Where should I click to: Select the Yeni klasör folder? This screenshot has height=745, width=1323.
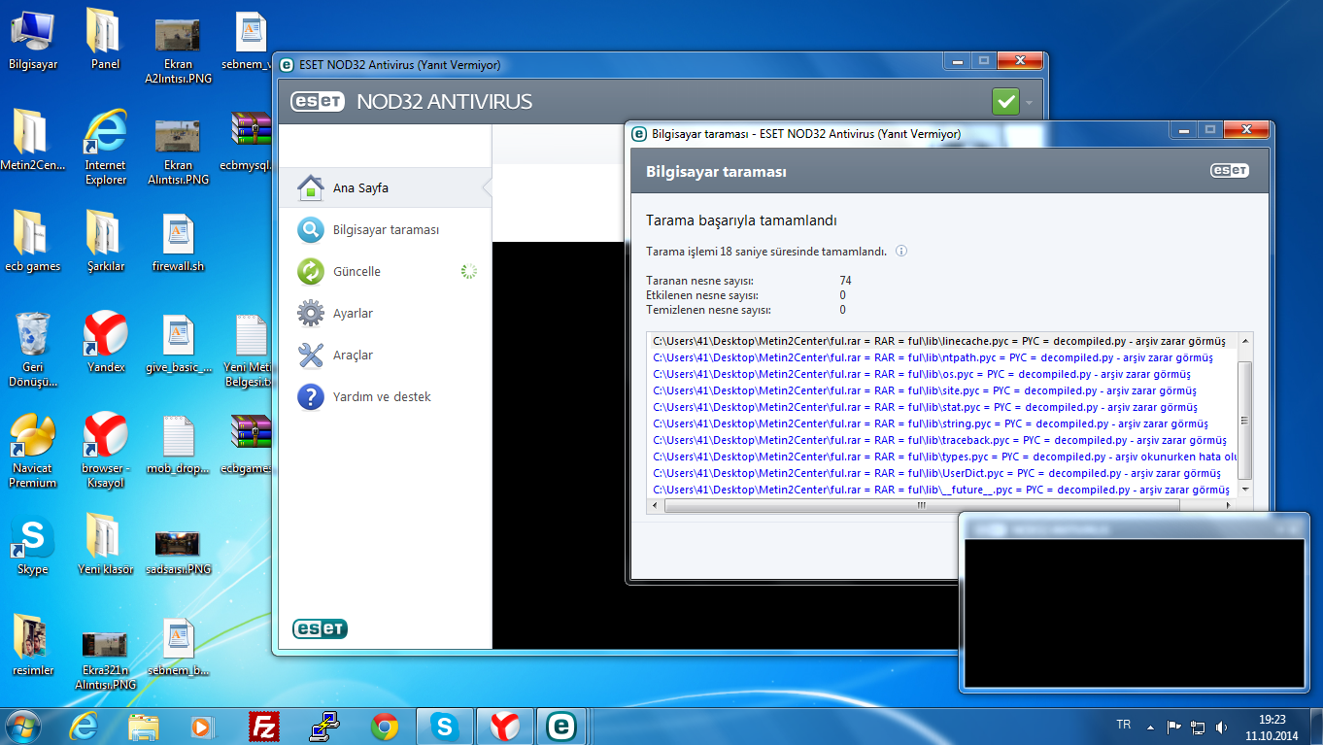105,544
